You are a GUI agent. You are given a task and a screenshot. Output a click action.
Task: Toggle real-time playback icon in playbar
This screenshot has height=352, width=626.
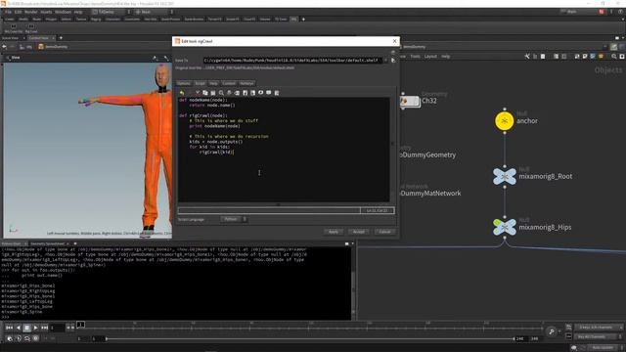[x=10, y=338]
